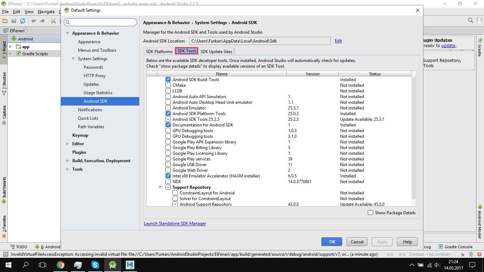The image size is (484, 272).
Task: Check the Android Emulator checkbox
Action: pyautogui.click(x=168, y=108)
